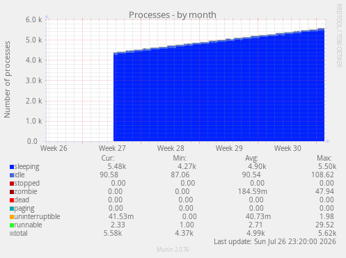Click the runnable average value 2.71

pyautogui.click(x=255, y=225)
